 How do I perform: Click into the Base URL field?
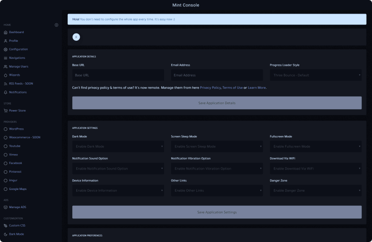click(x=118, y=75)
